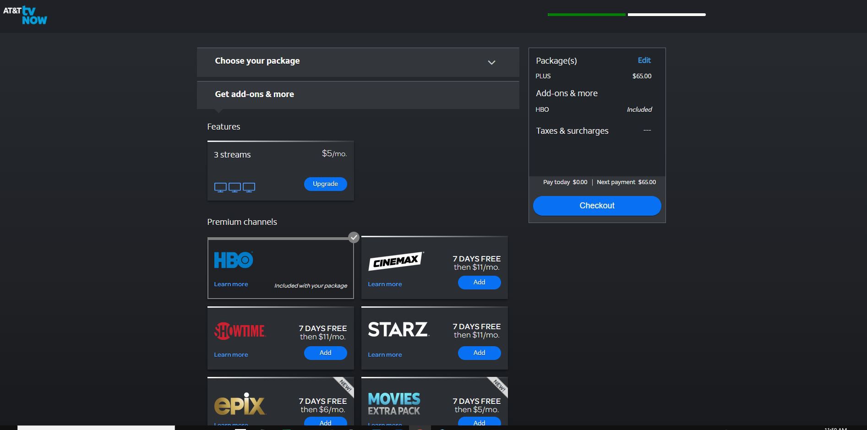
Task: Click the Movies Extra Pack logo
Action: (394, 404)
